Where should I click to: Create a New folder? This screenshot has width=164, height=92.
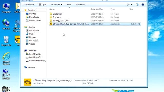80,5
